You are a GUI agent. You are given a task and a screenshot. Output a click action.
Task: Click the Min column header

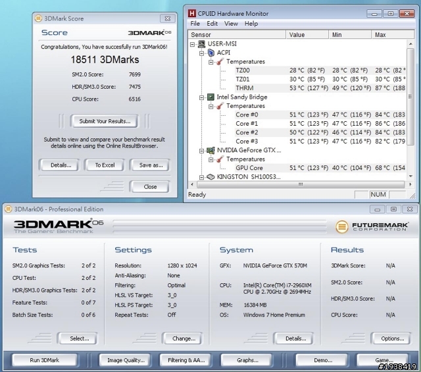click(x=350, y=35)
